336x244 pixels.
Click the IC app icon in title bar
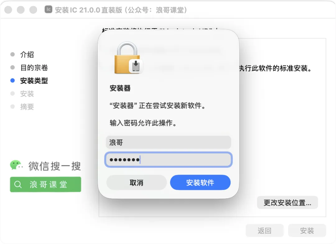[x=49, y=9]
